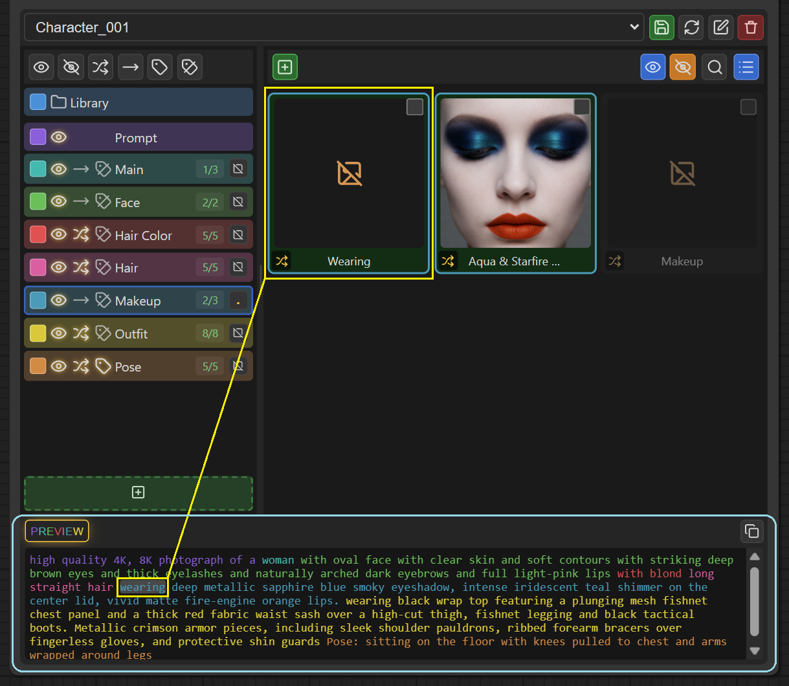Click the no-image icon on Main row

click(x=238, y=170)
